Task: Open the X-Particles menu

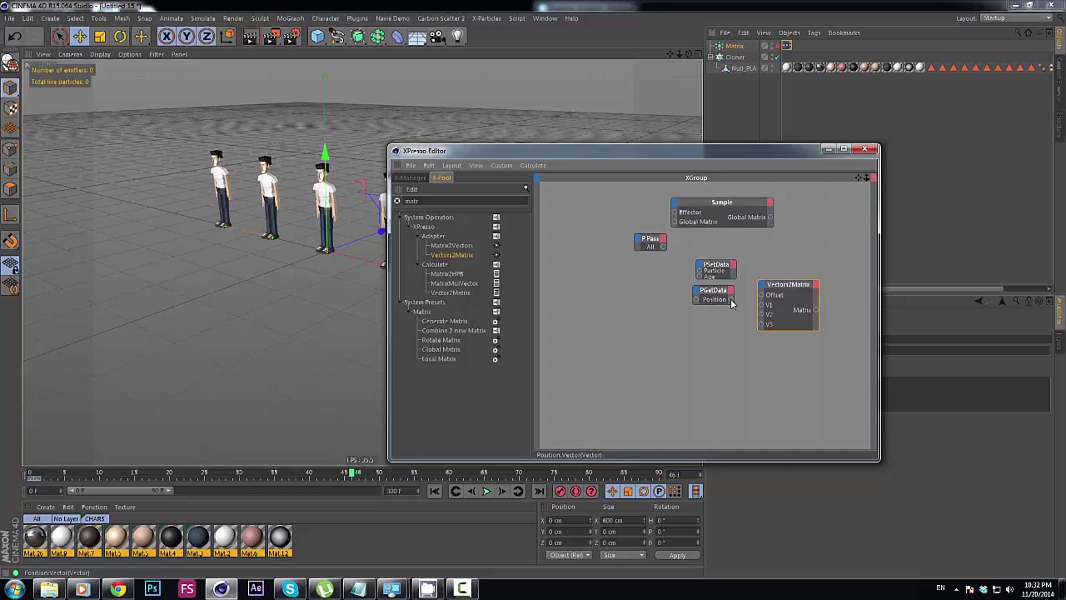Action: [486, 18]
